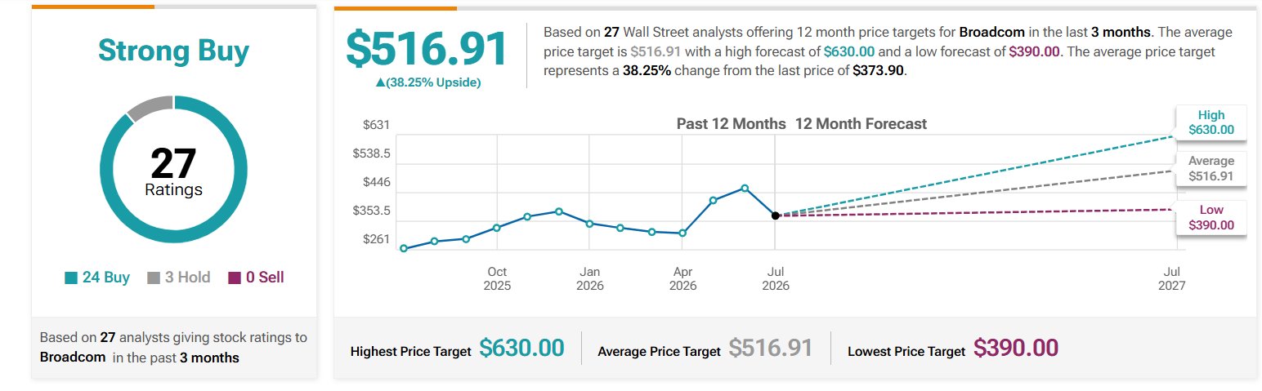Select the Average $516.91 forecast label
This screenshot has width=1262, height=391.
point(1211,169)
